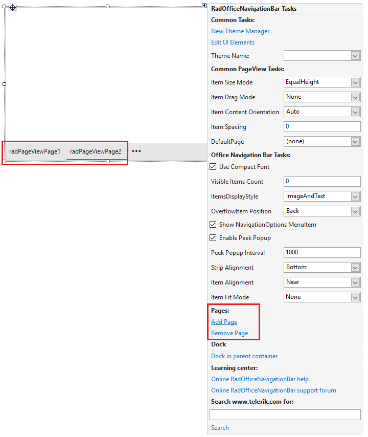
Task: Click the telerik.com search text box
Action: (285, 414)
